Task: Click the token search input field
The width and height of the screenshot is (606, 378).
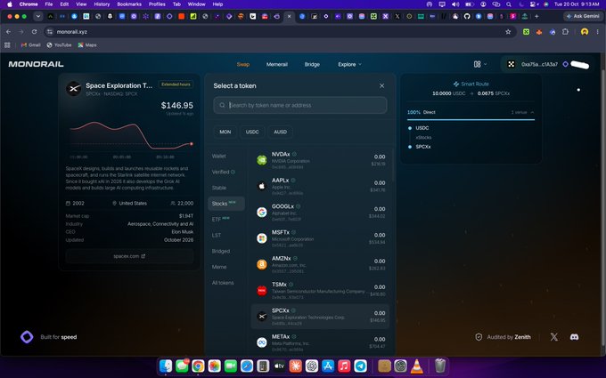Action: pyautogui.click(x=300, y=105)
